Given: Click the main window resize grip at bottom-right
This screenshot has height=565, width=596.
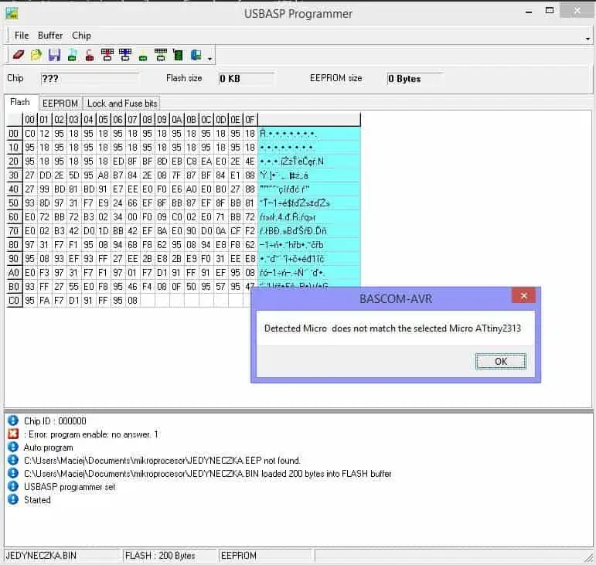Looking at the screenshot, I should pos(590,558).
